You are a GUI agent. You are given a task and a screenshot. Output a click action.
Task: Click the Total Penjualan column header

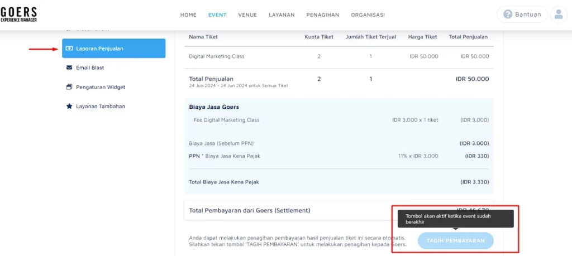point(468,37)
